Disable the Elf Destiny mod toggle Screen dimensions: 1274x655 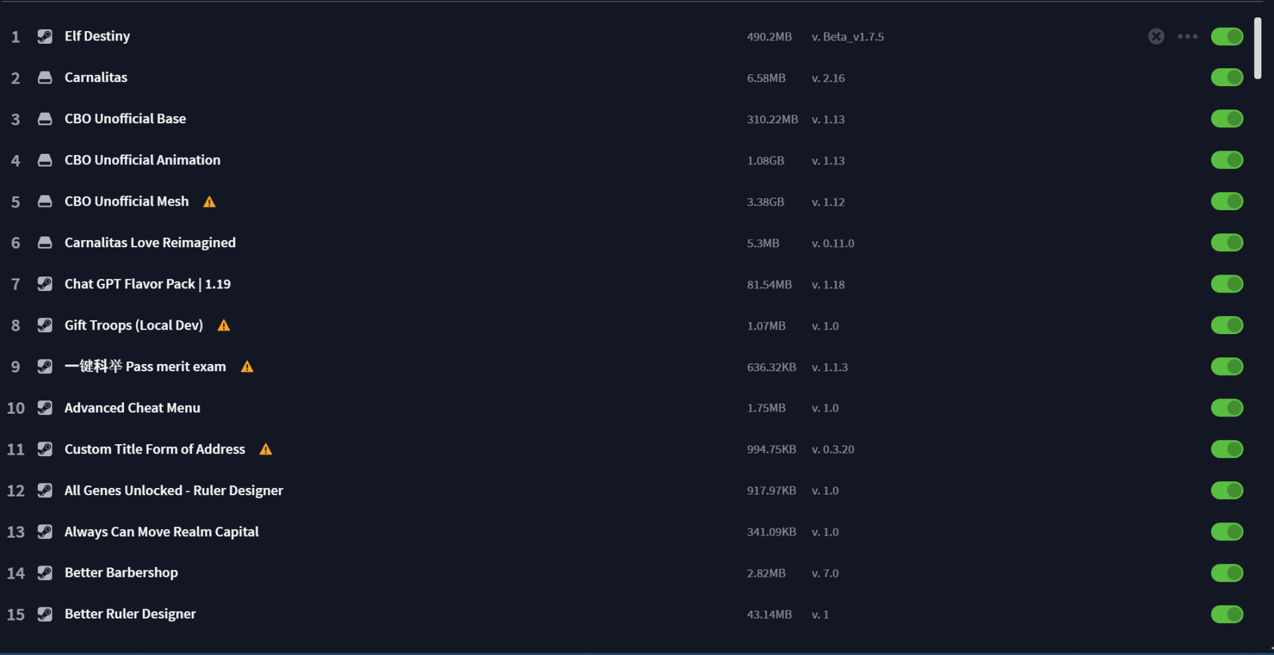[x=1227, y=36]
